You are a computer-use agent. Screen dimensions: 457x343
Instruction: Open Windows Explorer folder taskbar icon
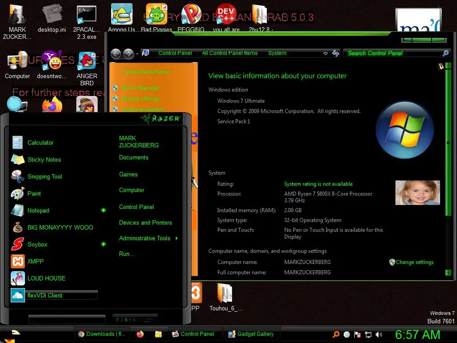point(158,334)
